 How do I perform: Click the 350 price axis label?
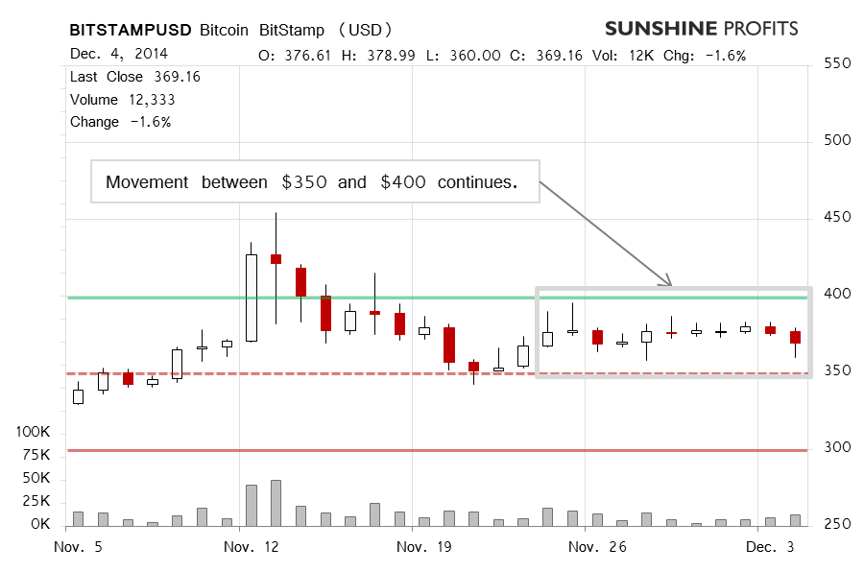coord(837,370)
